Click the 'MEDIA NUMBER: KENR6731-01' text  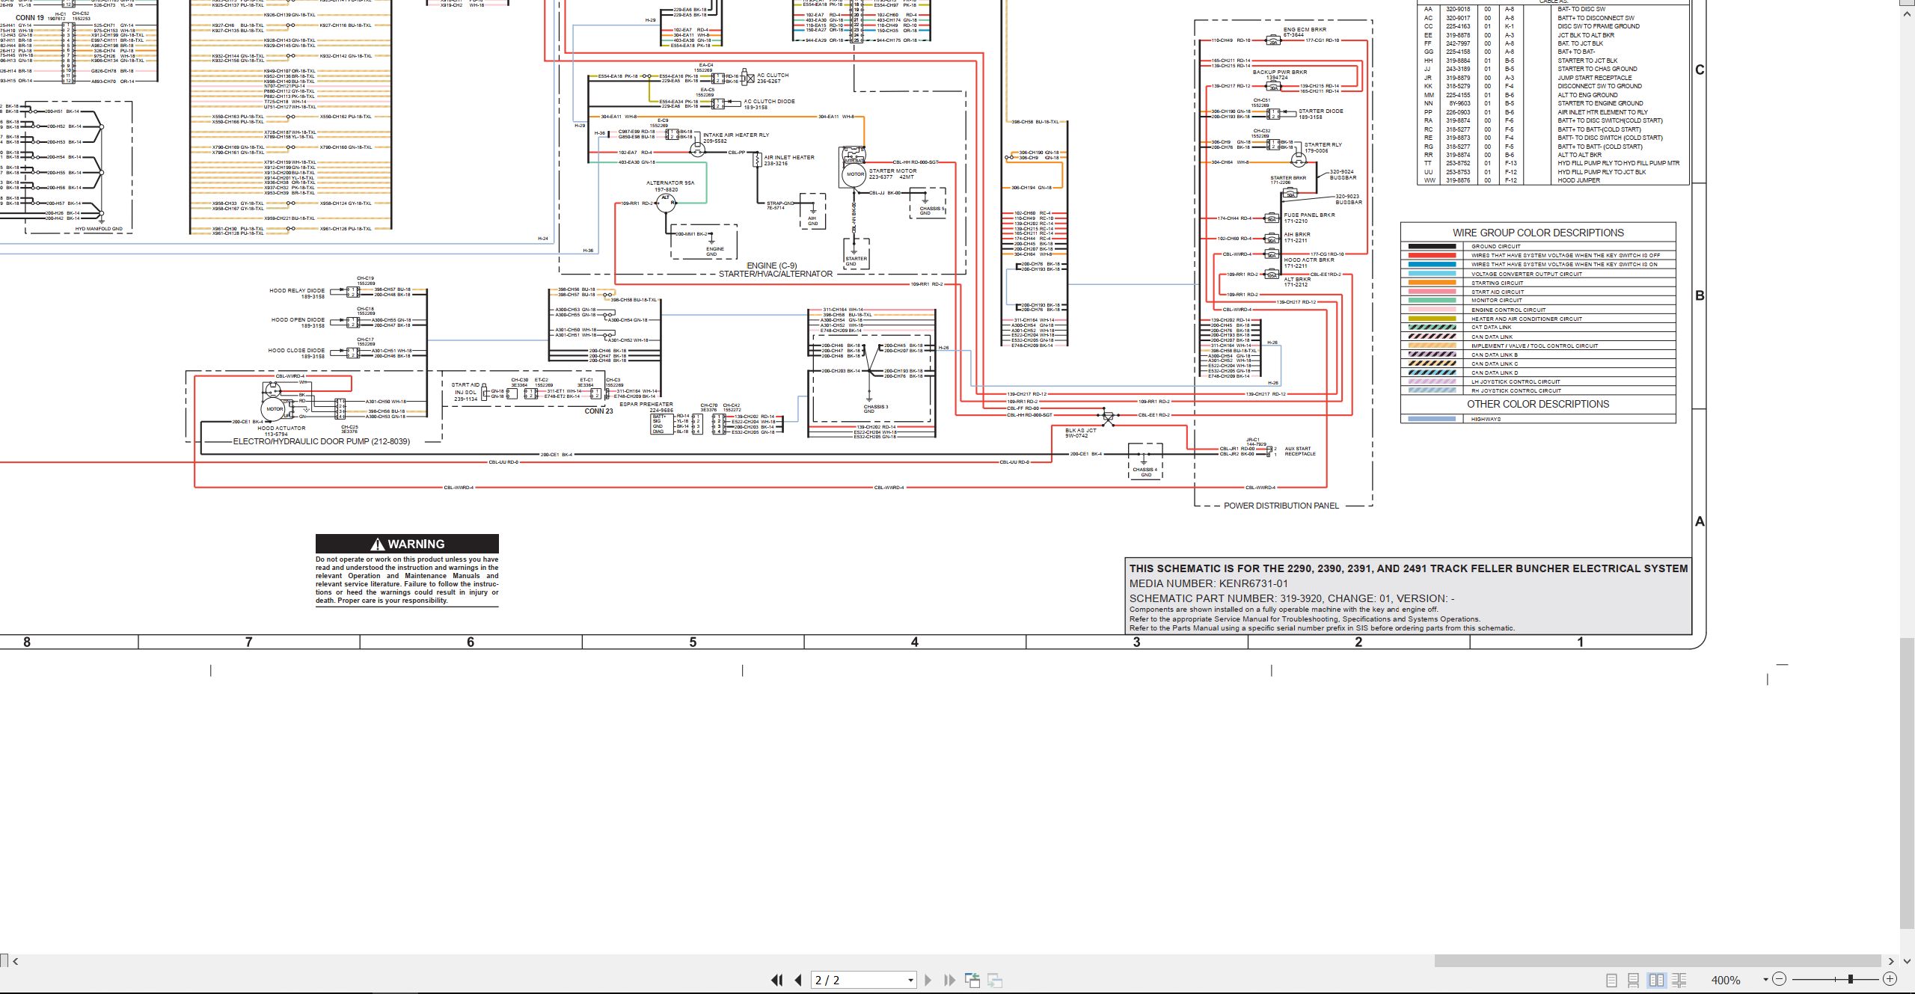[1209, 583]
